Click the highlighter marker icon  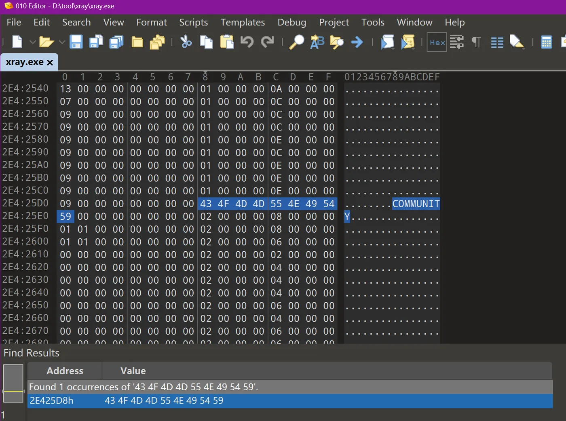tap(517, 42)
